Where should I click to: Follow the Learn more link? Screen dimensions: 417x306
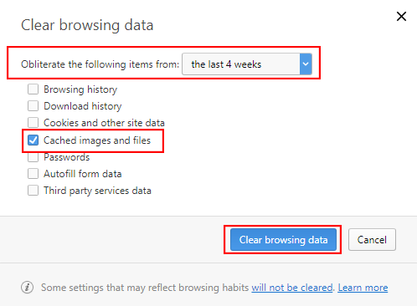(x=363, y=288)
